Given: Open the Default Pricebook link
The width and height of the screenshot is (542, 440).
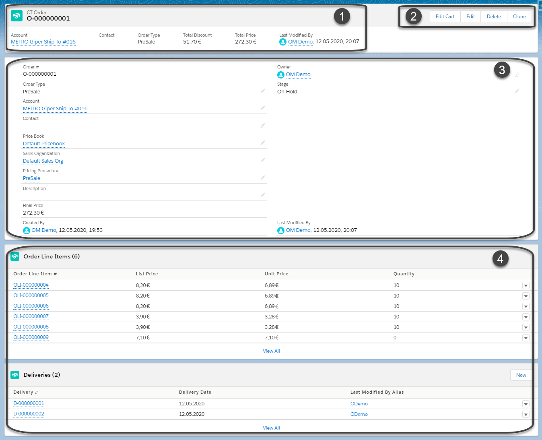Looking at the screenshot, I should click(x=44, y=144).
